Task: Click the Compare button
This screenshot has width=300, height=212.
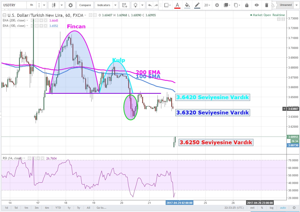Action: coord(85,5)
